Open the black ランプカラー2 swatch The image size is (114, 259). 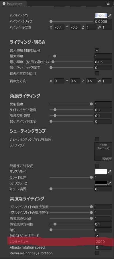[101, 183]
